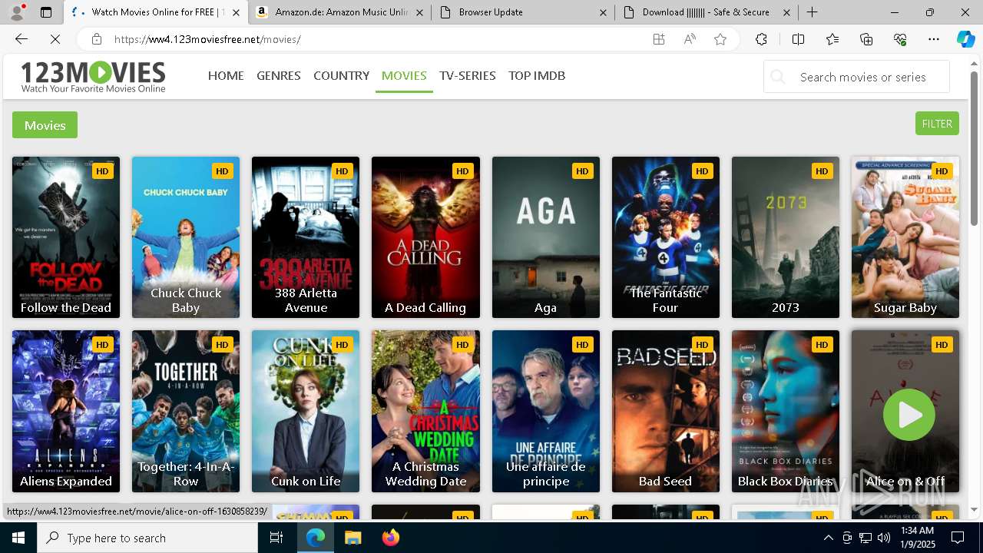Open the Bad Seed movie poster
The image size is (983, 553).
[666, 411]
